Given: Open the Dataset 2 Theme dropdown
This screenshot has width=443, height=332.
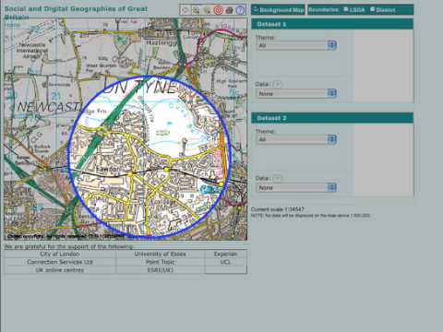Looking at the screenshot, I should tap(297, 139).
